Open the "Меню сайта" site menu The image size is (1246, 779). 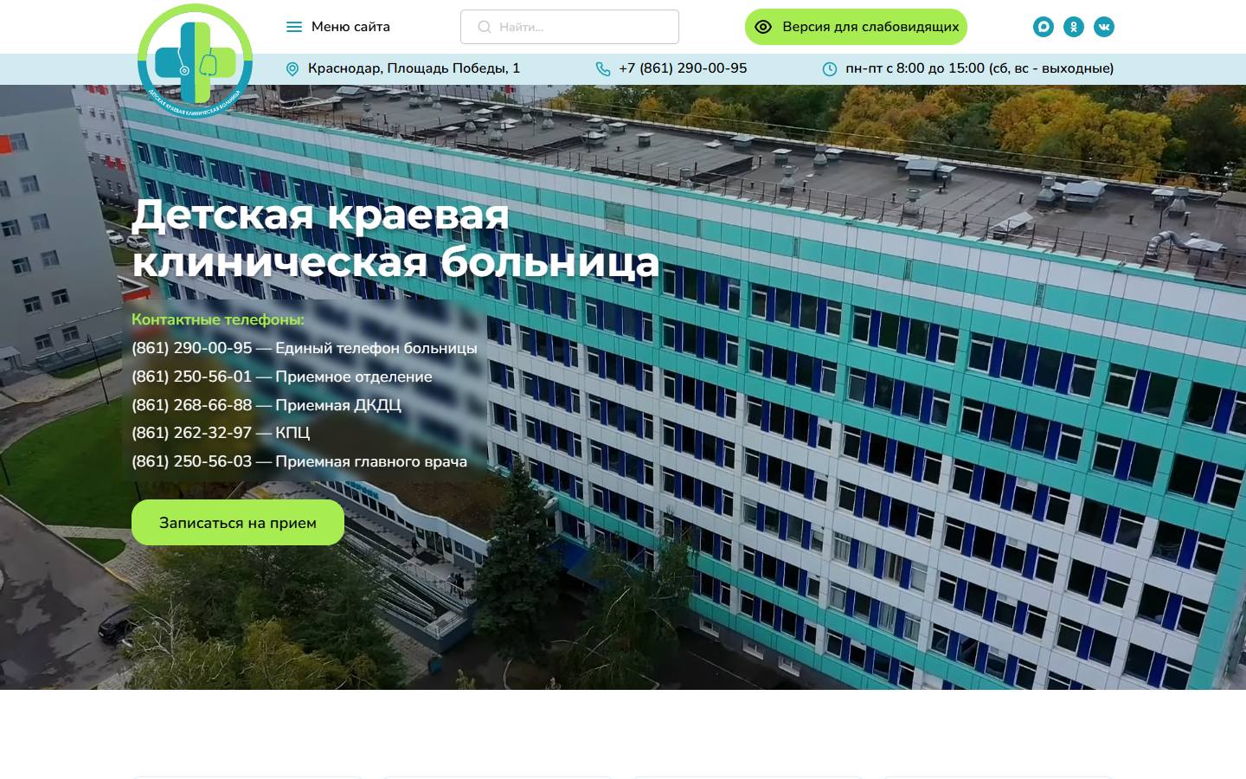point(338,27)
